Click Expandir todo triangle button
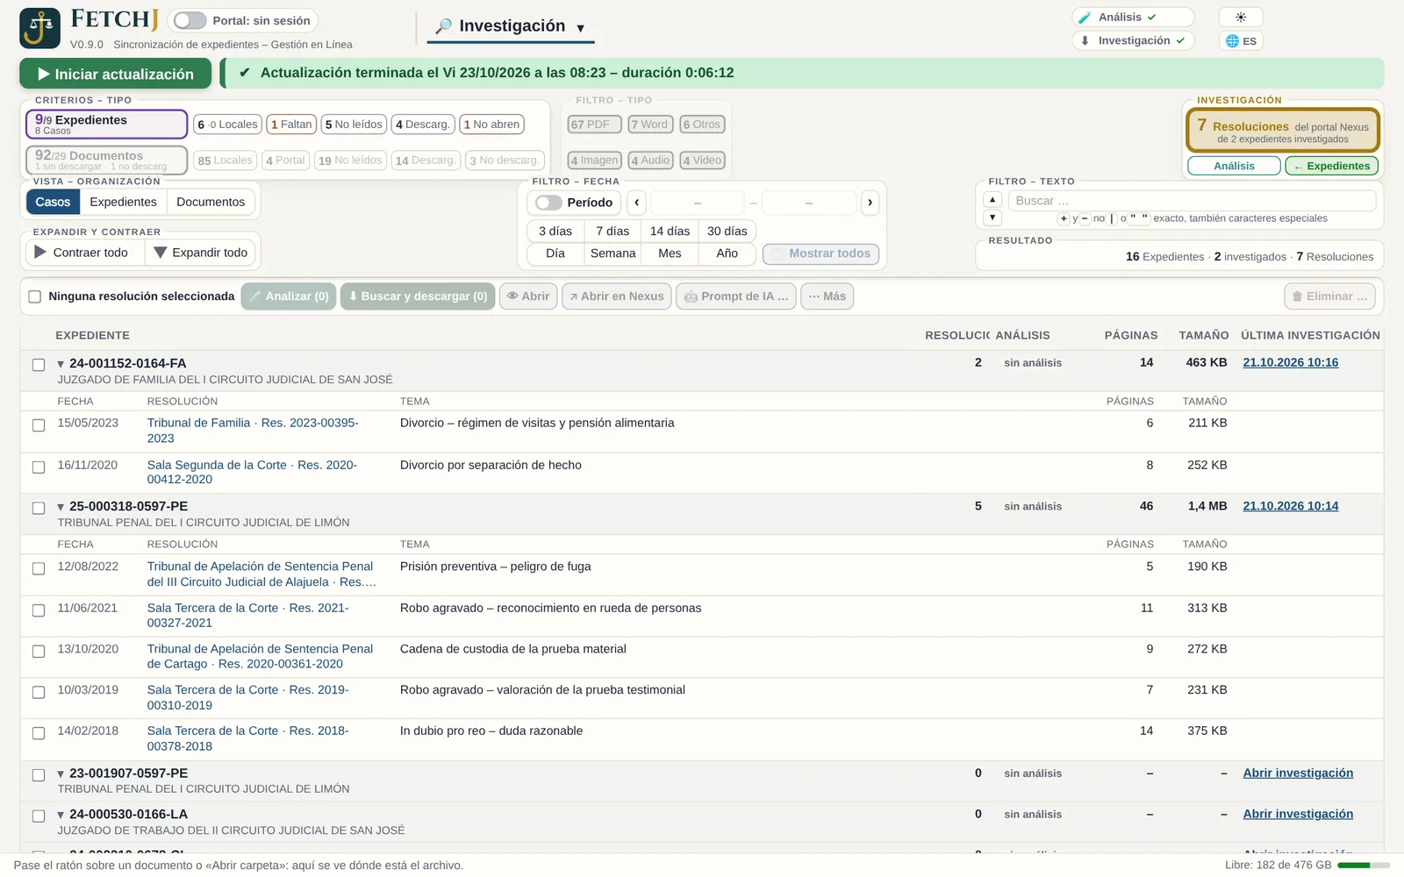Screen dimensions: 1404x877 [x=202, y=253]
